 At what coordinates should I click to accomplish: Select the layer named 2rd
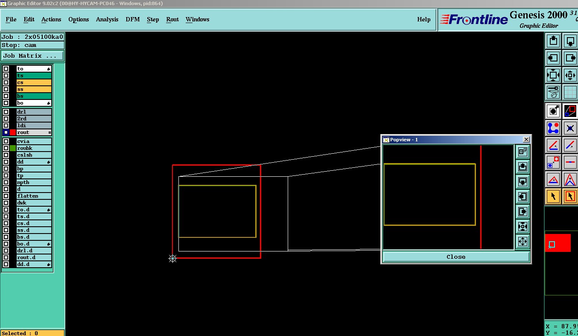34,119
